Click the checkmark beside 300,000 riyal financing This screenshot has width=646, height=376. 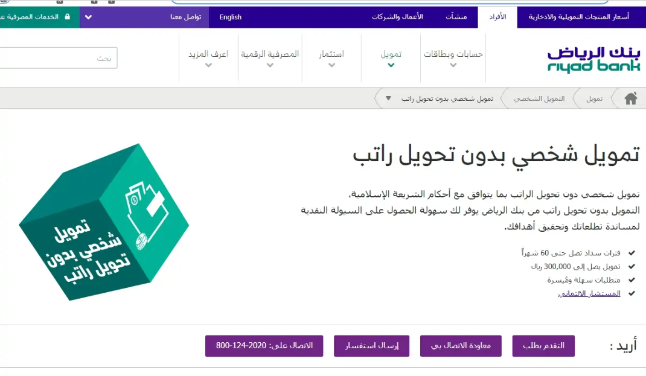point(632,266)
